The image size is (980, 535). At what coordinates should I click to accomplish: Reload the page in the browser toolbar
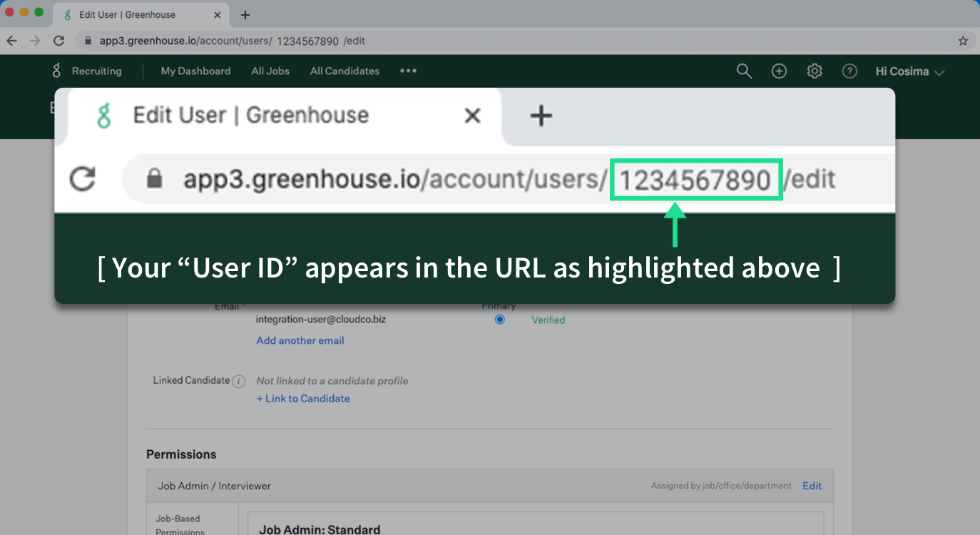[59, 41]
